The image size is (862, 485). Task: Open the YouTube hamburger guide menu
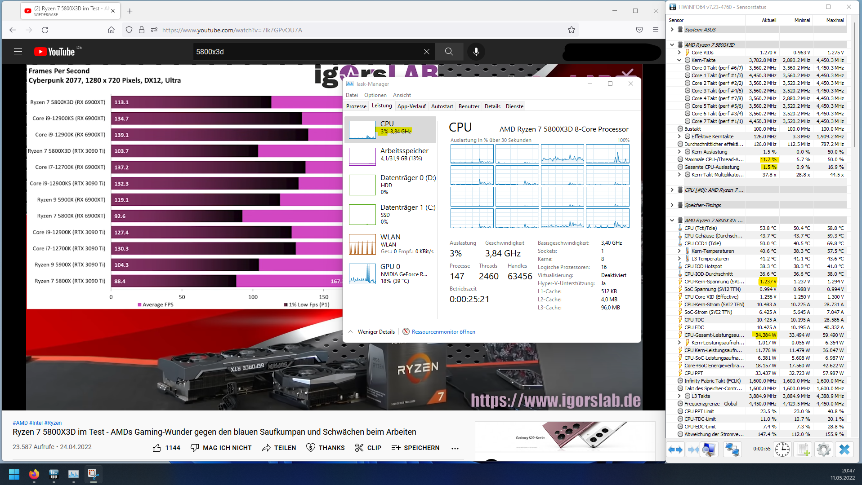click(x=18, y=52)
